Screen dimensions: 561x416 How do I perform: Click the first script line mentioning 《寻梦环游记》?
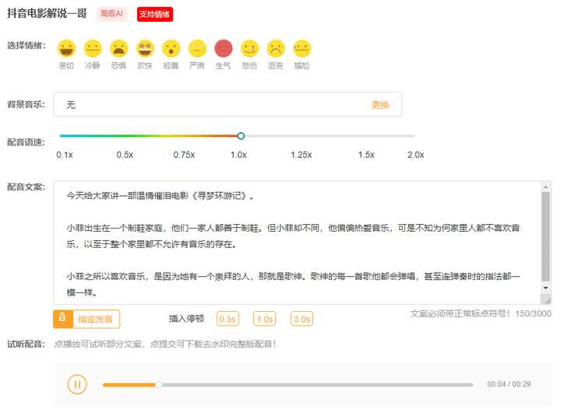tap(161, 196)
